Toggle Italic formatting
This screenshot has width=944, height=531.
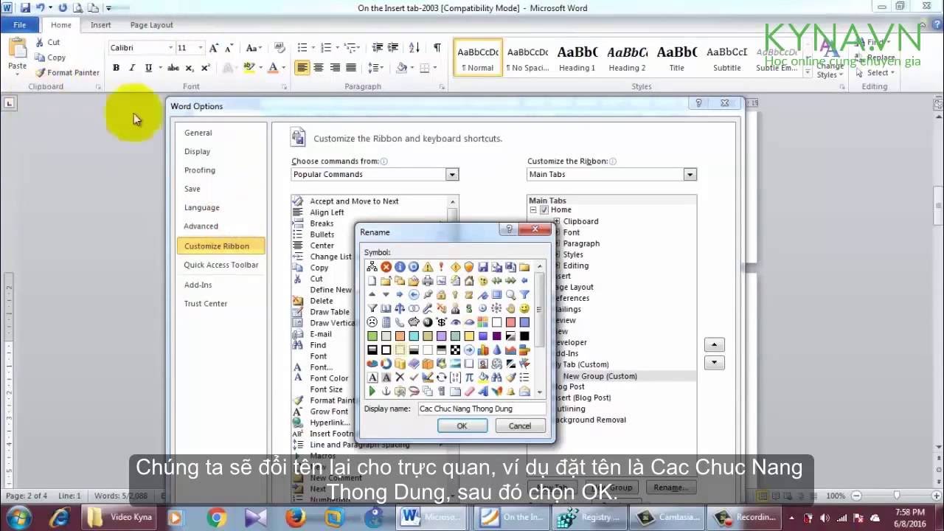click(132, 68)
